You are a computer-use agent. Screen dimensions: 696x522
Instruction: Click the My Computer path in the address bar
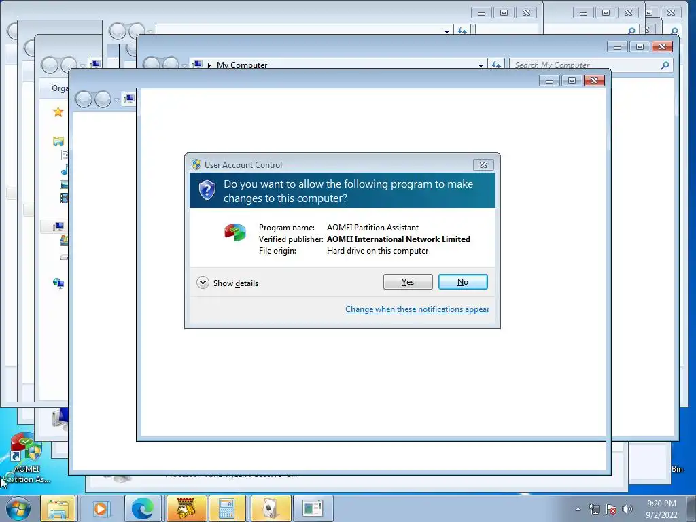tap(242, 65)
